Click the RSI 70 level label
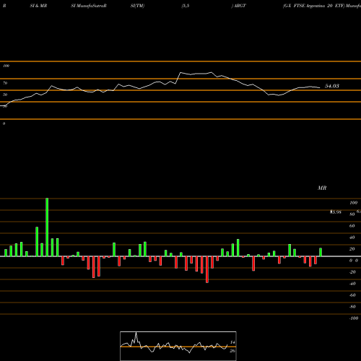This screenshot has width=361, height=361. pos(5,83)
